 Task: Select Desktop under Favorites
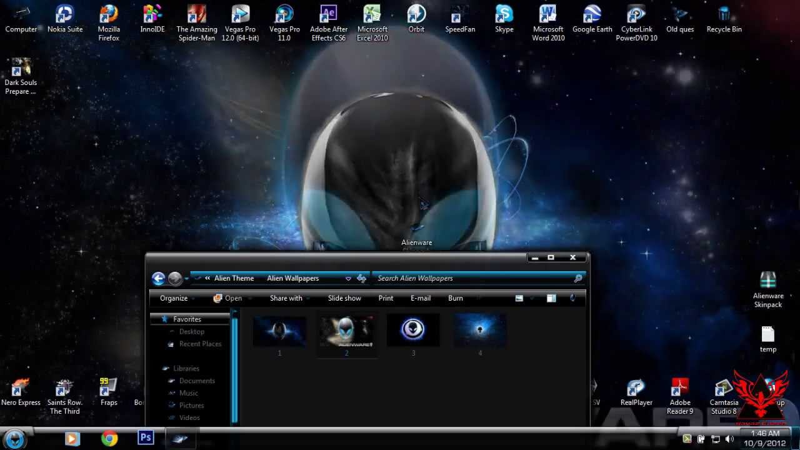191,331
